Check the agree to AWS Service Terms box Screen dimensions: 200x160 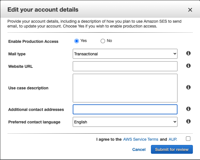click(188, 139)
